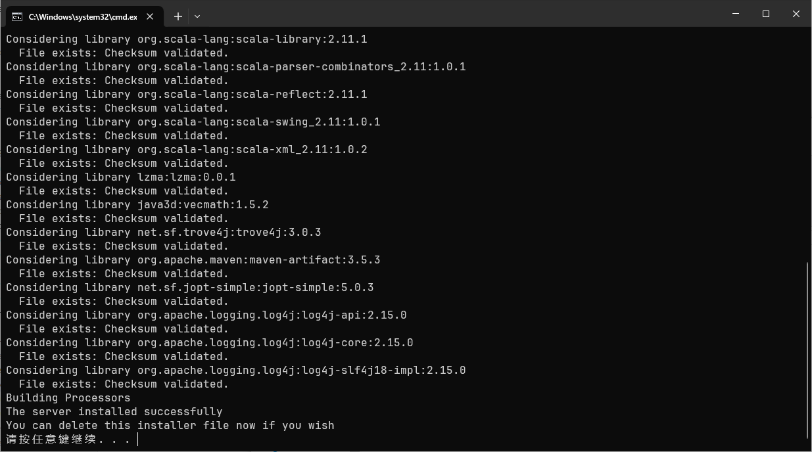812x452 pixels.
Task: Click the maven-artifact:3.5.3 library line
Action: click(x=193, y=260)
